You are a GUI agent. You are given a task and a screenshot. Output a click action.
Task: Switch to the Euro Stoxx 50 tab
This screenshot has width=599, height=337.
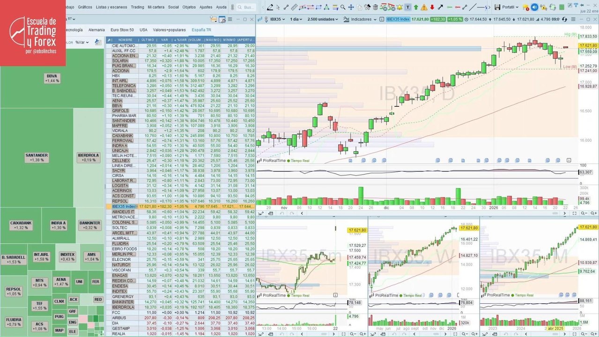pos(122,29)
